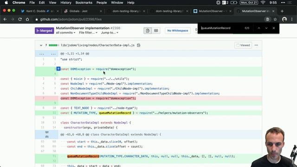297x167 pixels.
Task: Open the menu bar date Mon, Oct 21
Action: (x=249, y=3)
